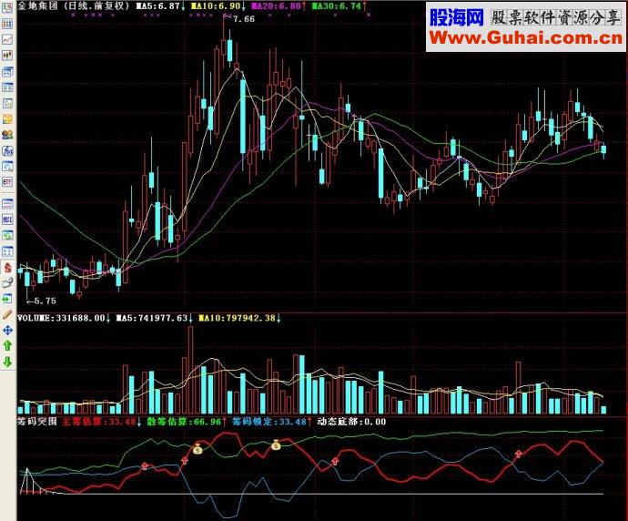
Task: Open the magnifier search window icon
Action: (7, 167)
